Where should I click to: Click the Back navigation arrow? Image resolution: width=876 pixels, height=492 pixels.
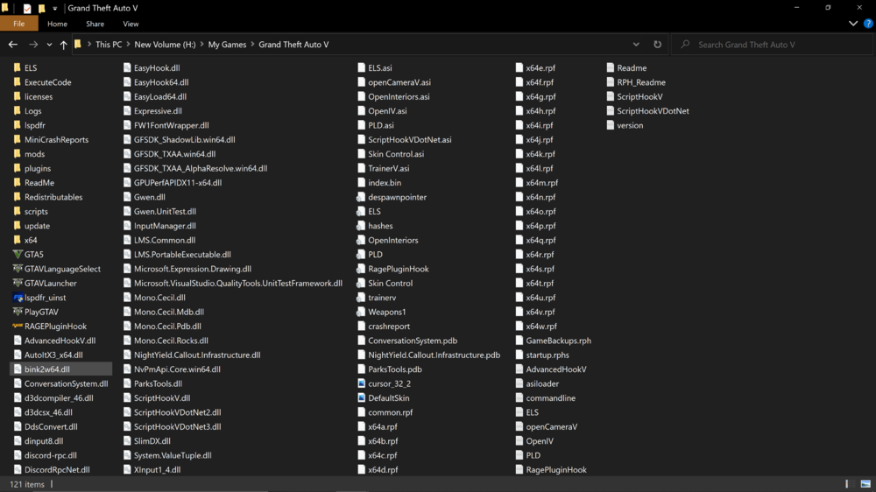13,45
